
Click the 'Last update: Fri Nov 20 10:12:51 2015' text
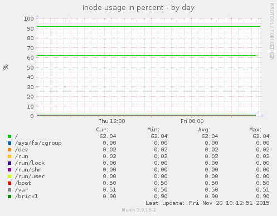click(x=207, y=203)
